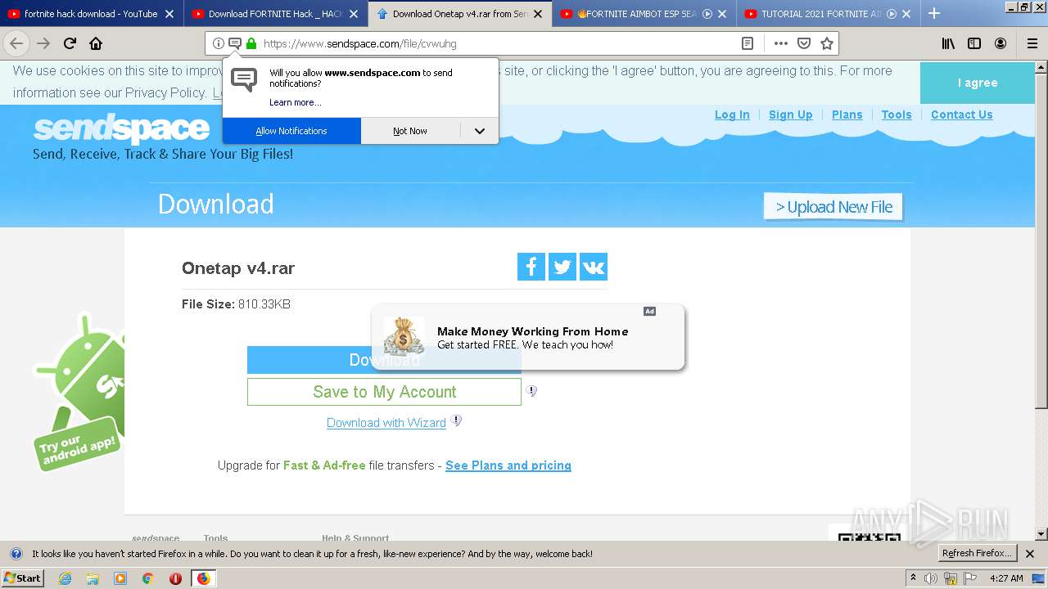Launch Internet Explorer from the taskbar
The height and width of the screenshot is (589, 1048).
[x=65, y=578]
